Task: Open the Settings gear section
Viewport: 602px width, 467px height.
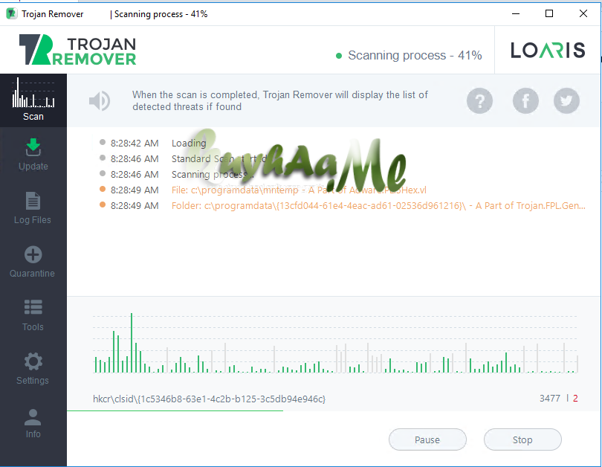Action: coord(33,369)
